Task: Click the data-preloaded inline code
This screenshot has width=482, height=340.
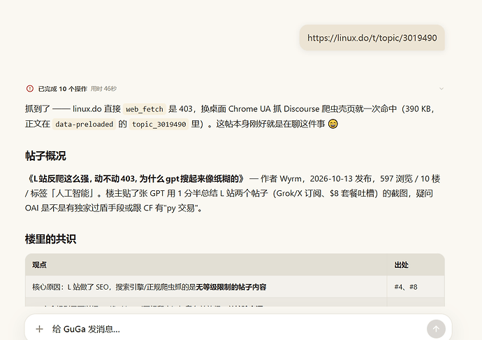Action: tap(85, 124)
